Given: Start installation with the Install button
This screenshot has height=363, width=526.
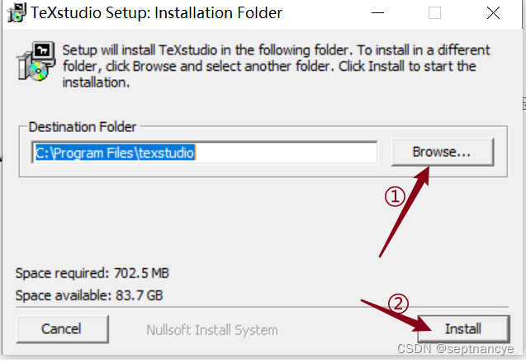Looking at the screenshot, I should coord(463,329).
